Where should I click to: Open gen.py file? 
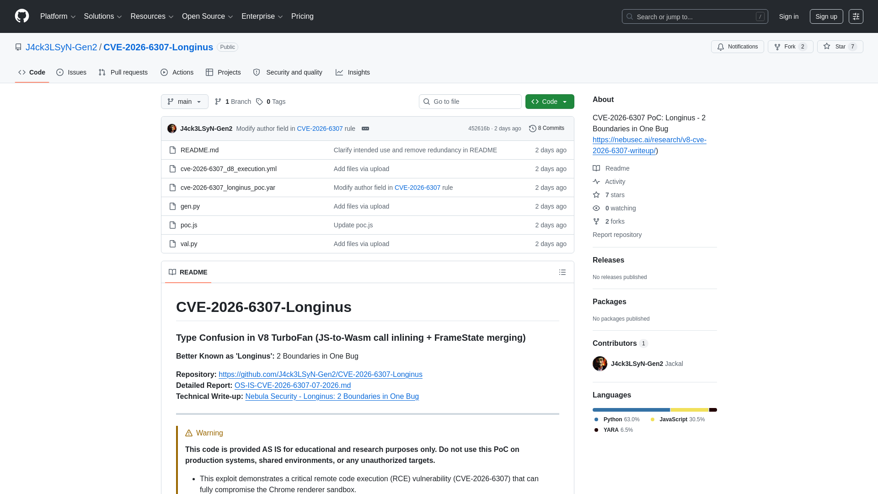[190, 206]
